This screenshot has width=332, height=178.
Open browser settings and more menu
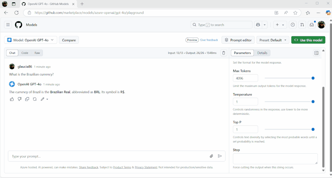[x=318, y=13]
